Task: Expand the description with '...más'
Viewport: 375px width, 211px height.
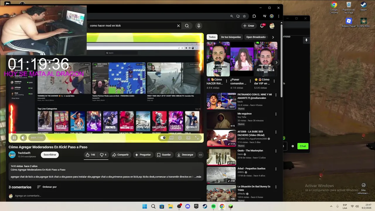Action: pyautogui.click(x=198, y=177)
